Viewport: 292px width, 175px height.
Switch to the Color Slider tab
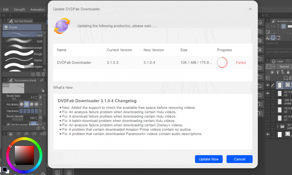(x=18, y=134)
